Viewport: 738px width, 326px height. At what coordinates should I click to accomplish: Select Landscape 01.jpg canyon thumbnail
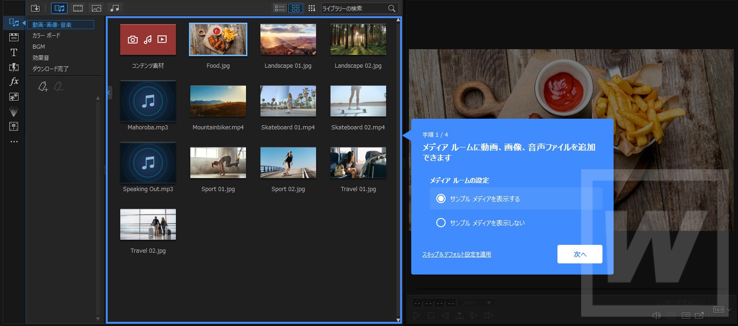[288, 39]
